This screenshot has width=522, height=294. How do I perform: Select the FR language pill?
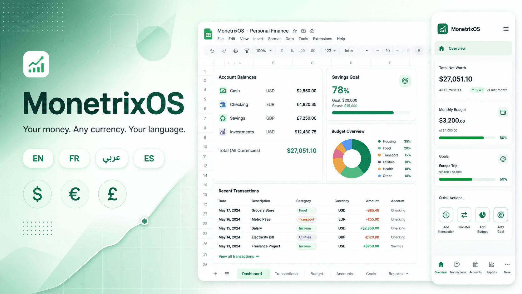[74, 158]
